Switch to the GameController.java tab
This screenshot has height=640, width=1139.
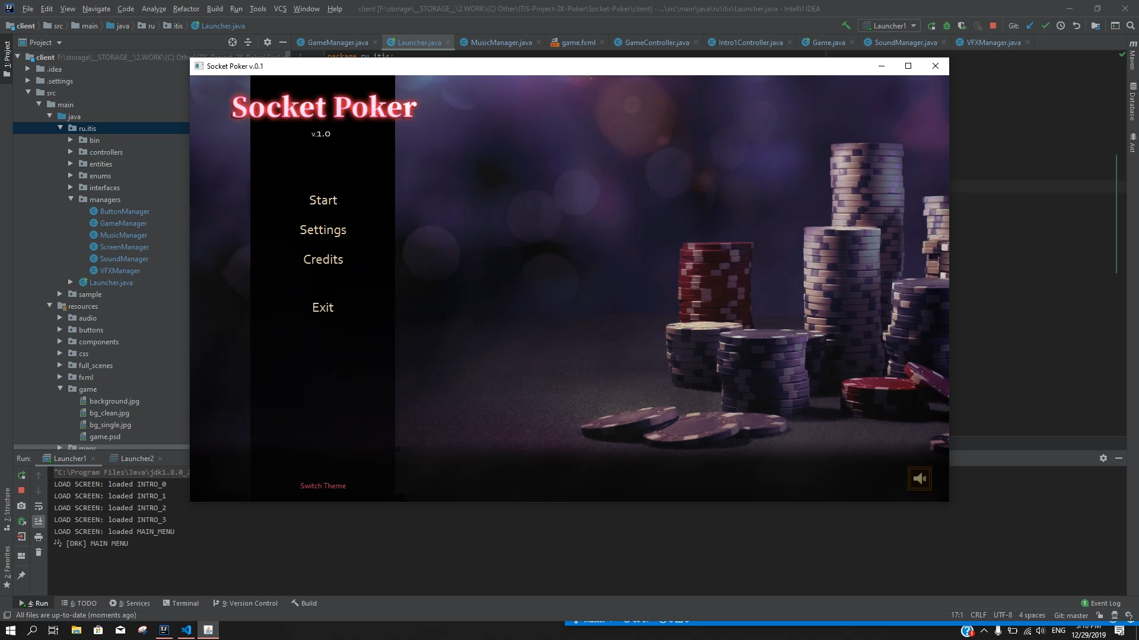656,42
